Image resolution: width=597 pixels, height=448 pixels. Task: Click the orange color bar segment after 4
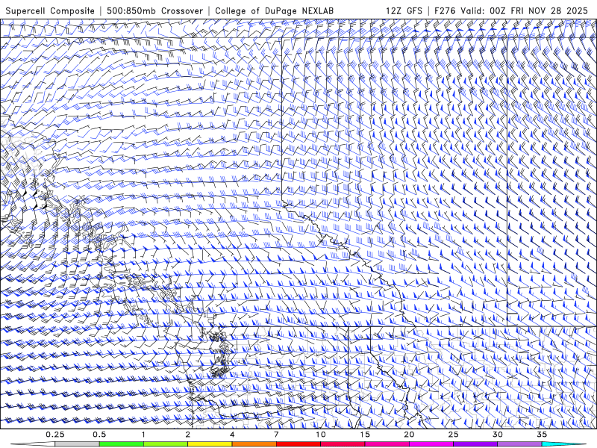[254, 444]
